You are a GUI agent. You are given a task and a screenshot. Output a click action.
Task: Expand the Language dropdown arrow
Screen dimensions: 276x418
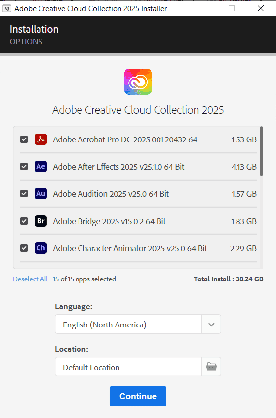click(x=211, y=324)
